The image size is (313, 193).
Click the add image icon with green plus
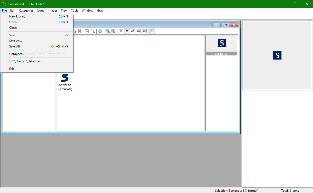pos(108,31)
